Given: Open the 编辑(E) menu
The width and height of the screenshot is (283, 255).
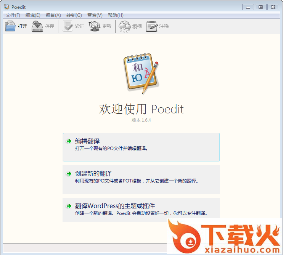Looking at the screenshot, I should (33, 15).
